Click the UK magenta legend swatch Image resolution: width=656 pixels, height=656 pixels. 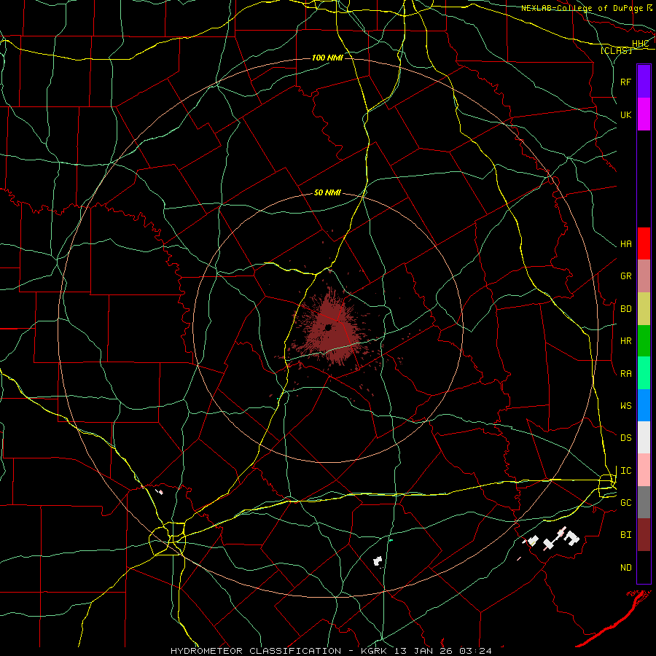click(644, 114)
